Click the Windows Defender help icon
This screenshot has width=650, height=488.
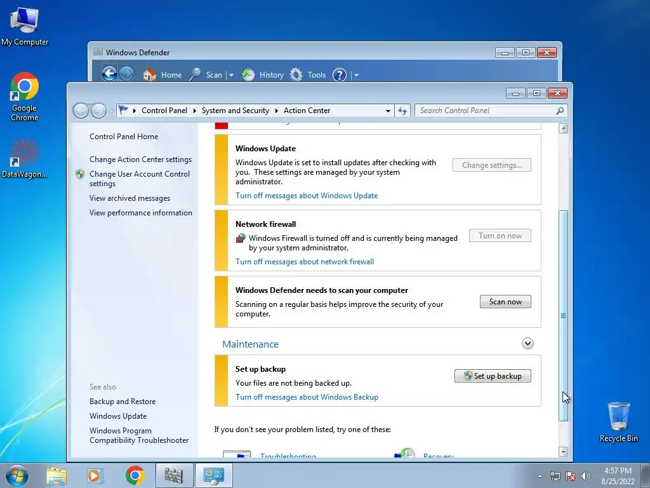[340, 75]
